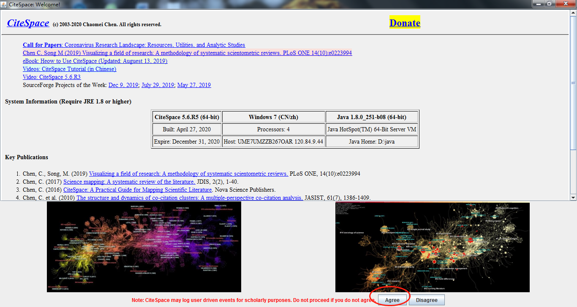
Task: Open Videos: CiteSpace Tutorial (in Chinese)
Action: click(x=70, y=69)
